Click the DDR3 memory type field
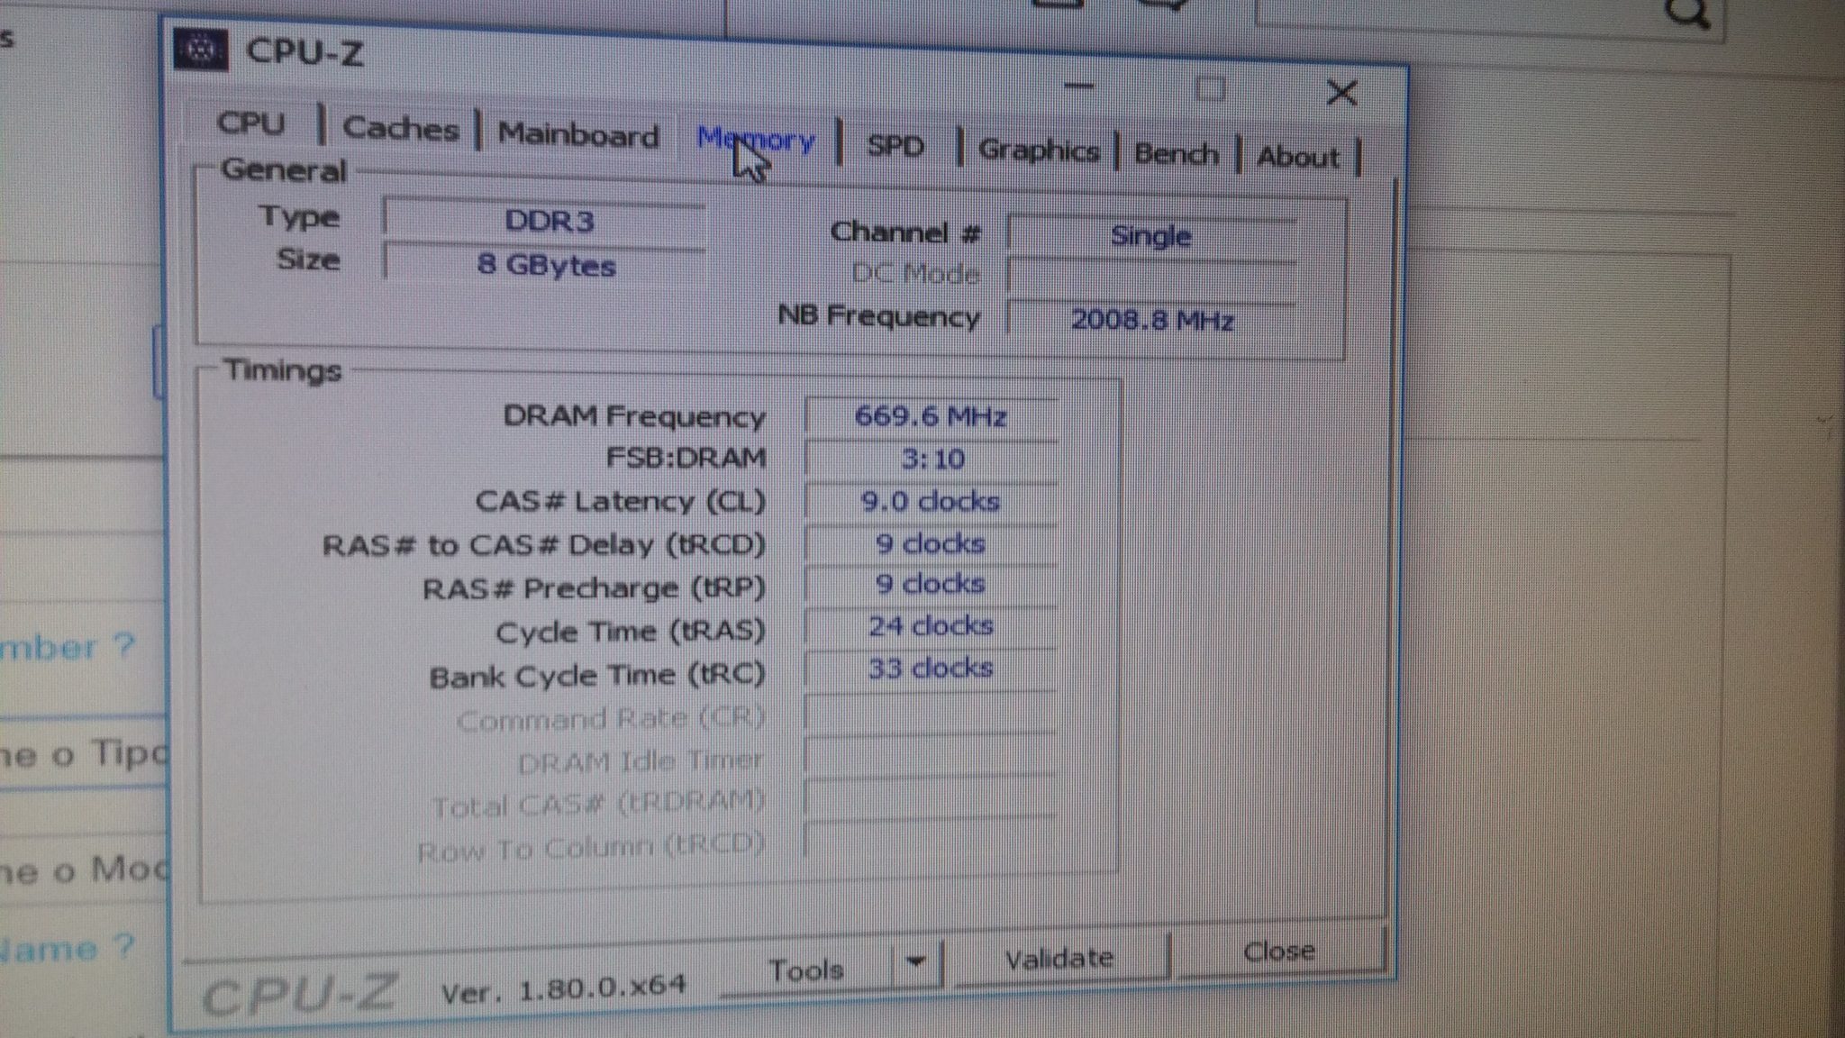1845x1038 pixels. (546, 221)
